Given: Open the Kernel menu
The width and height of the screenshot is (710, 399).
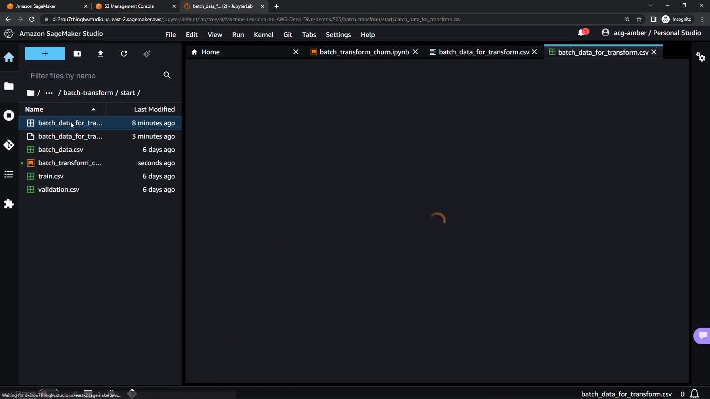Looking at the screenshot, I should coord(263,35).
